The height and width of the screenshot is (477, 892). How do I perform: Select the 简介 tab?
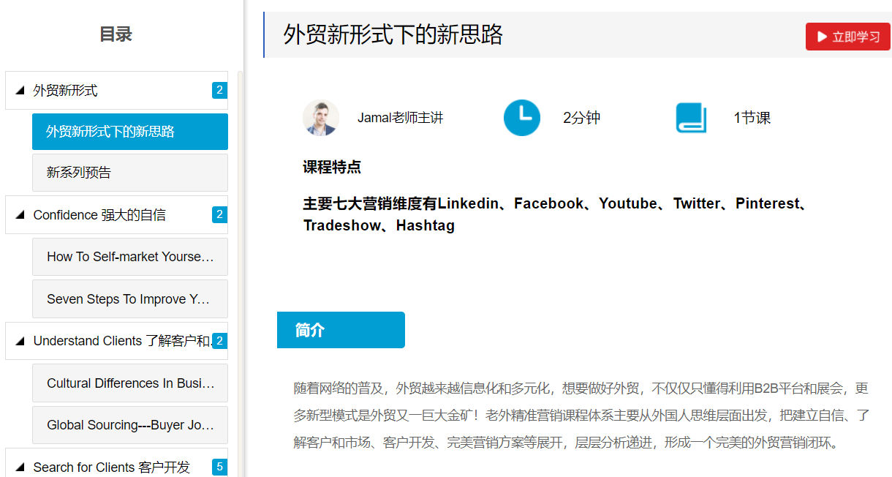pyautogui.click(x=341, y=330)
